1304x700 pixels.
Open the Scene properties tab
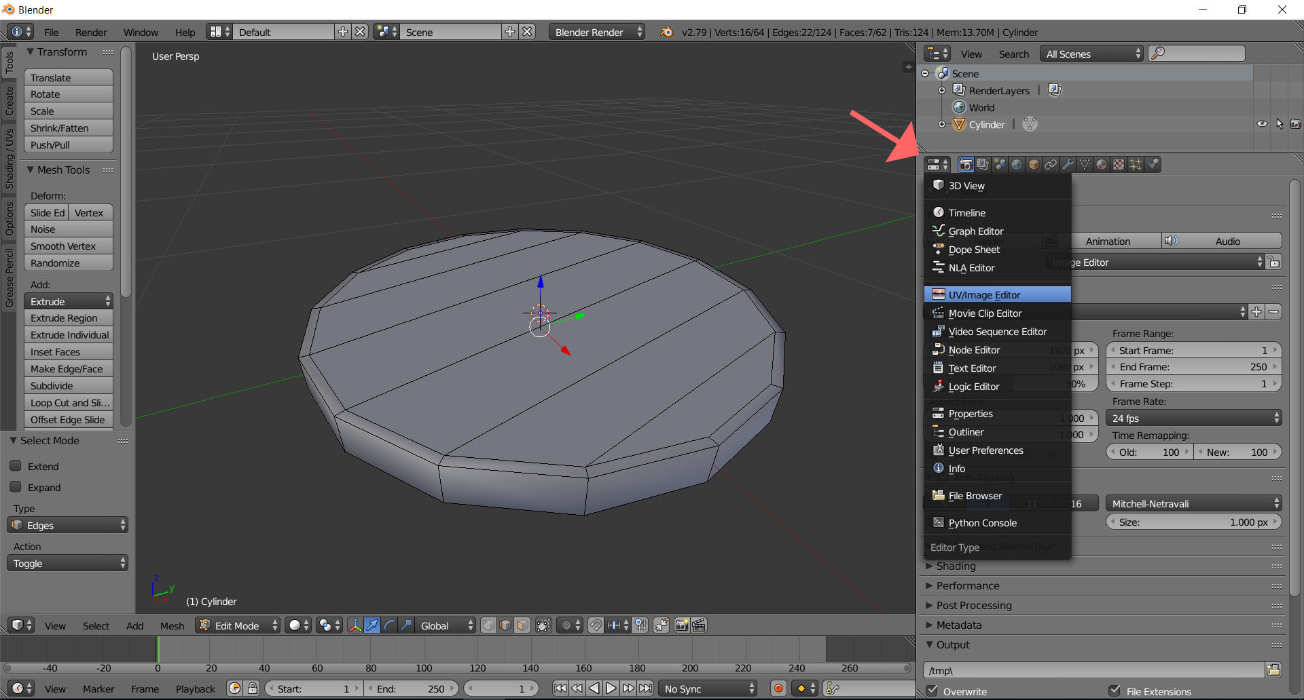tap(1000, 165)
